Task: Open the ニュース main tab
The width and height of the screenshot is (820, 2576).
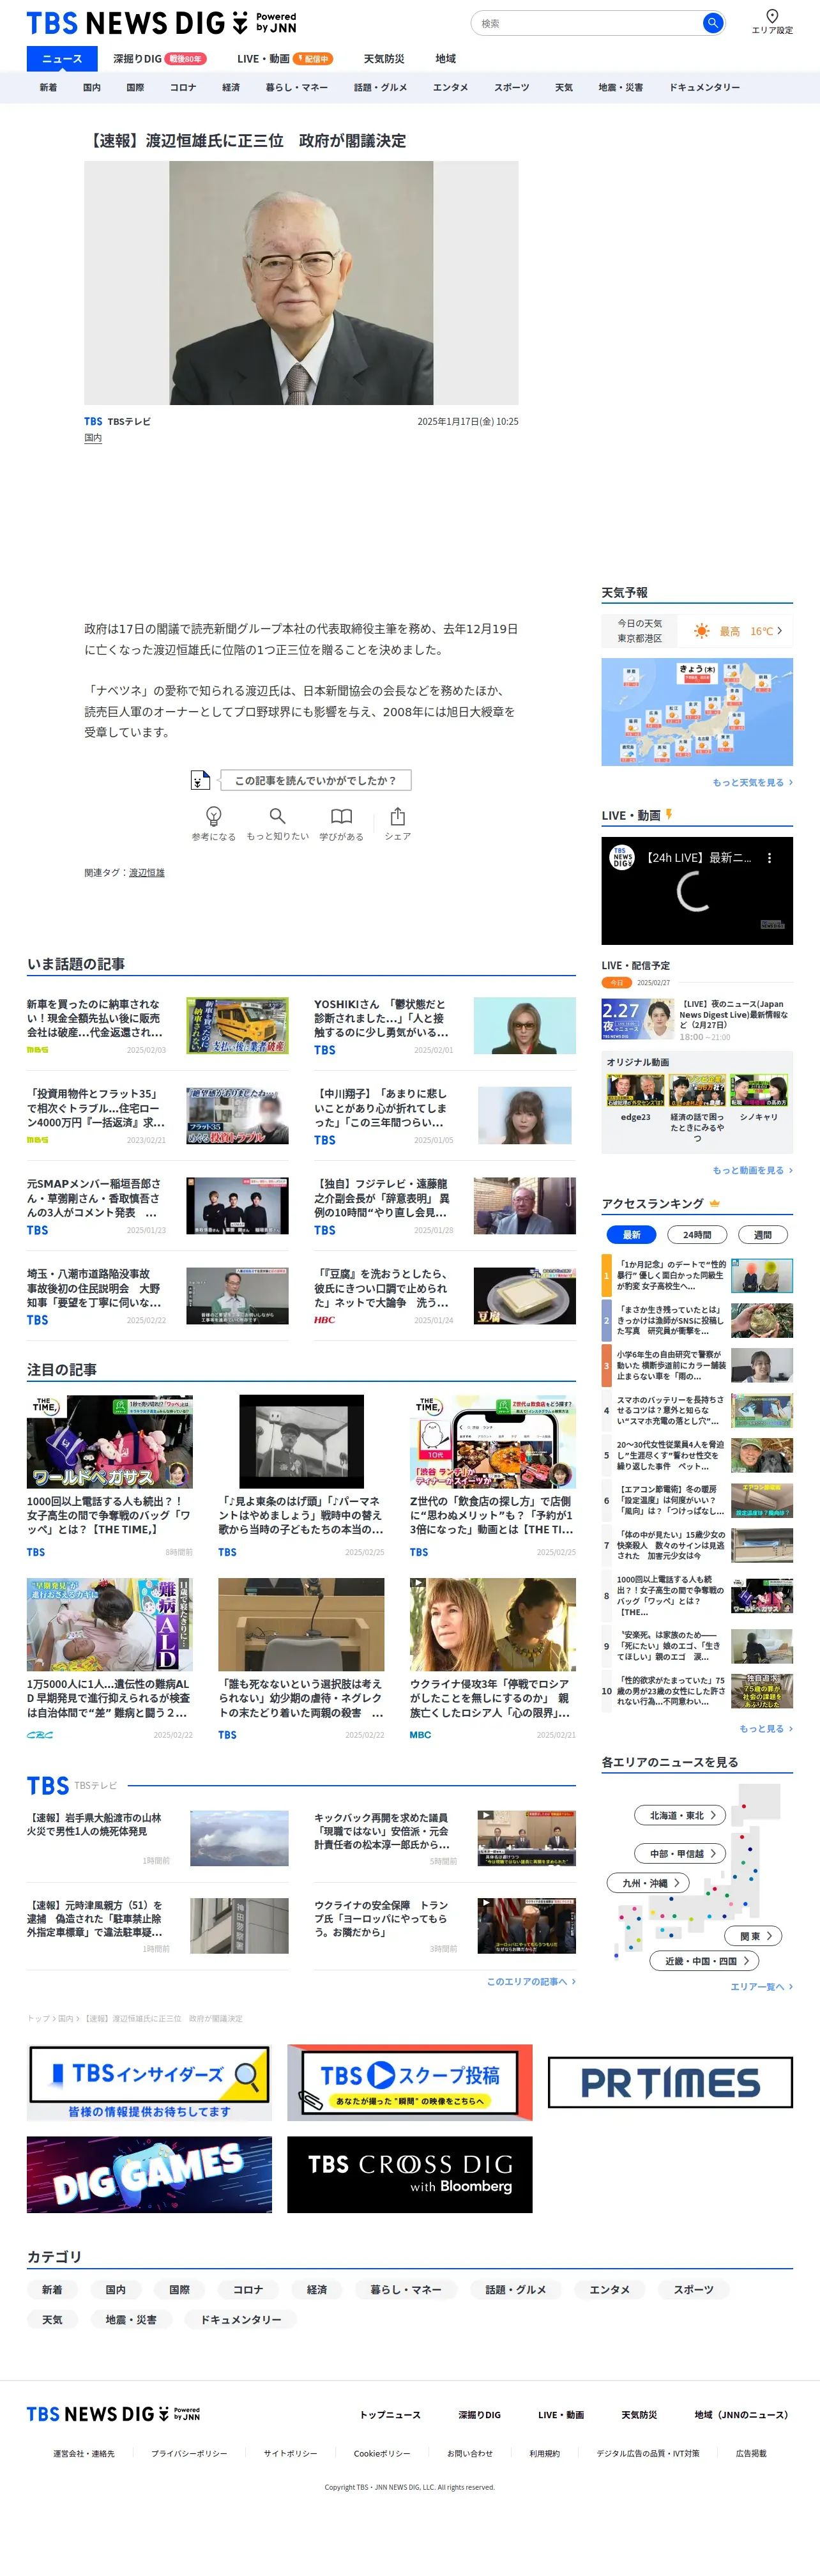Action: (62, 58)
